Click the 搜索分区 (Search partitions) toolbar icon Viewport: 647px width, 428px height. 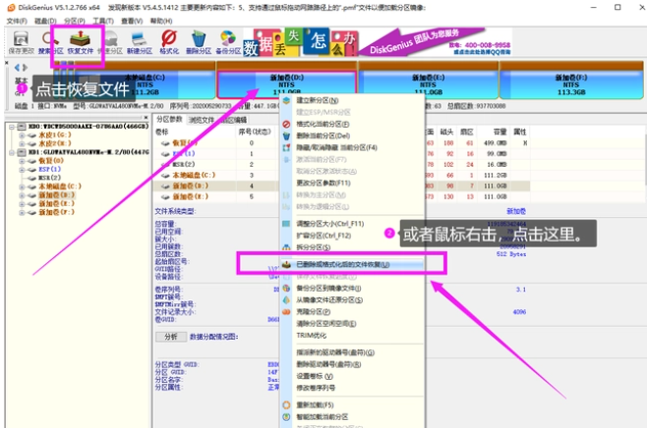50,40
